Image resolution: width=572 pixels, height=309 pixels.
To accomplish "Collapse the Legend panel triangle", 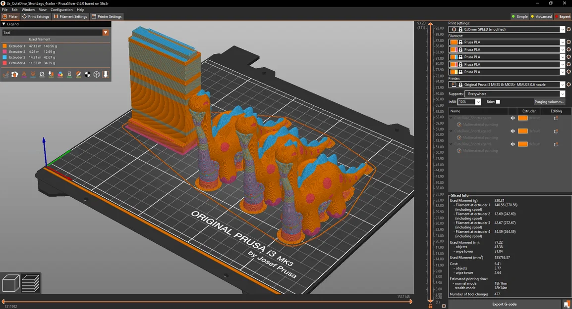I will tap(3, 24).
